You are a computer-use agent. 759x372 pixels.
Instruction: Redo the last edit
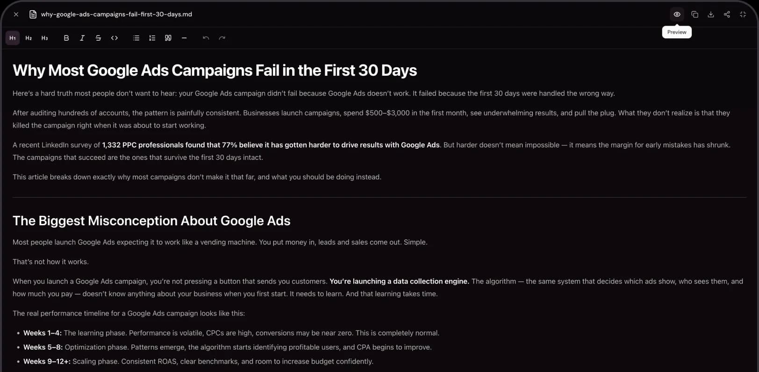pyautogui.click(x=222, y=38)
